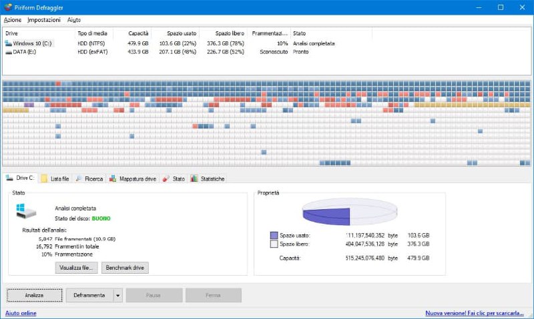Click the Ferma button
This screenshot has width=534, height=319.
click(214, 295)
